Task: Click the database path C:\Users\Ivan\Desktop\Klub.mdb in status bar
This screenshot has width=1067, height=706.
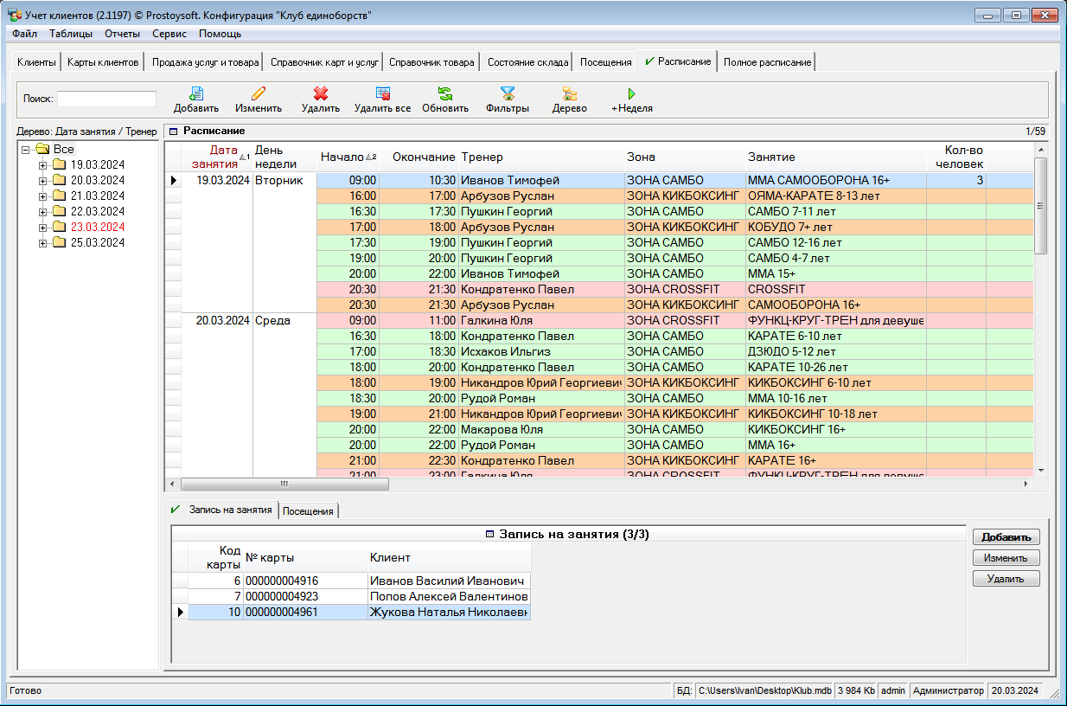Action: point(764,690)
